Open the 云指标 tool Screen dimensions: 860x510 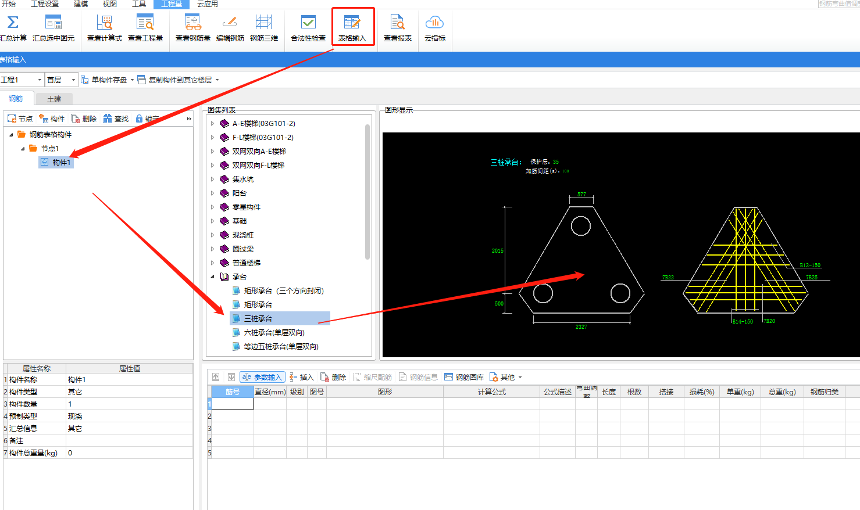click(x=435, y=28)
